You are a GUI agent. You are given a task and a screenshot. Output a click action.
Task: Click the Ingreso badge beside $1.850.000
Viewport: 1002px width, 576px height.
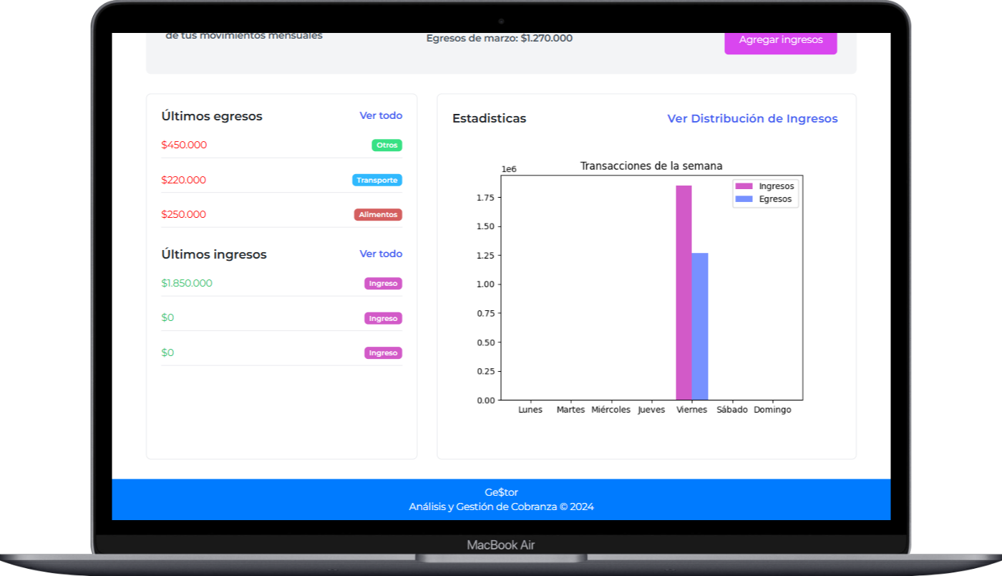tap(383, 284)
